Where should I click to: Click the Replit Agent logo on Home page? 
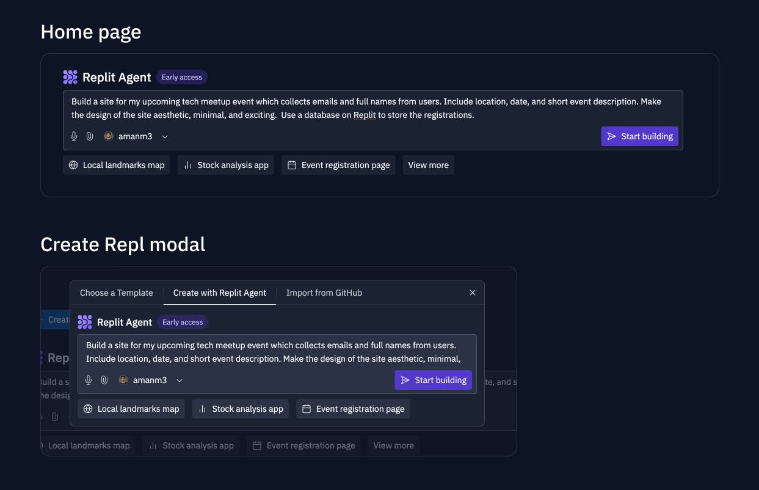(x=70, y=77)
